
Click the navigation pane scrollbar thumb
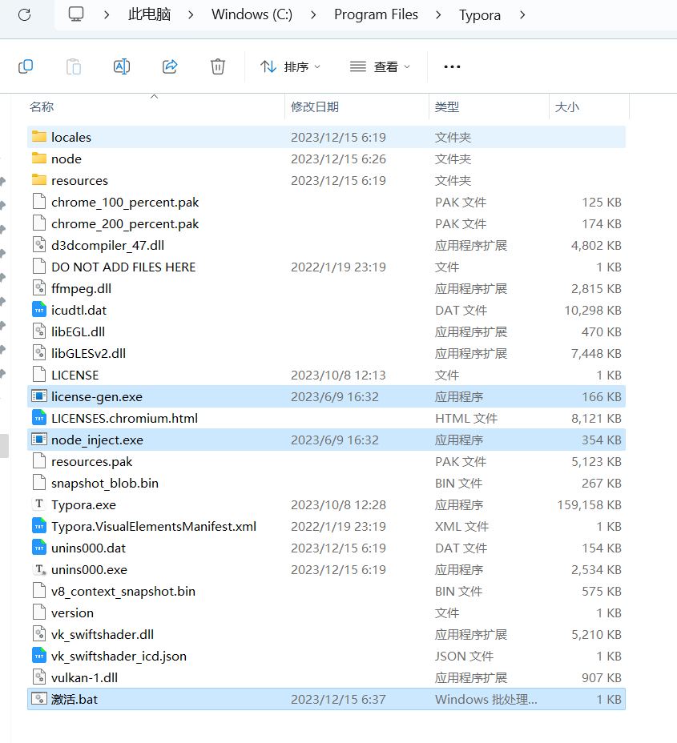click(x=4, y=446)
